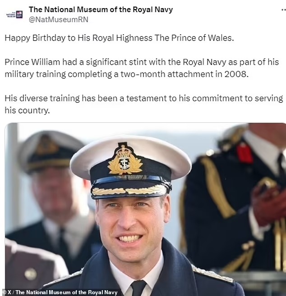The image size is (286, 296).
Task: Click the gold anchor cap badge in the photo
Action: click(125, 161)
